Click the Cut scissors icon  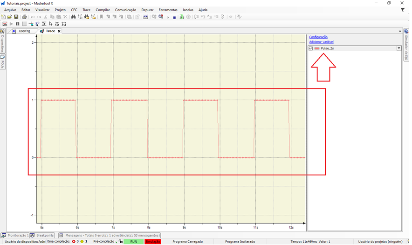46,17
